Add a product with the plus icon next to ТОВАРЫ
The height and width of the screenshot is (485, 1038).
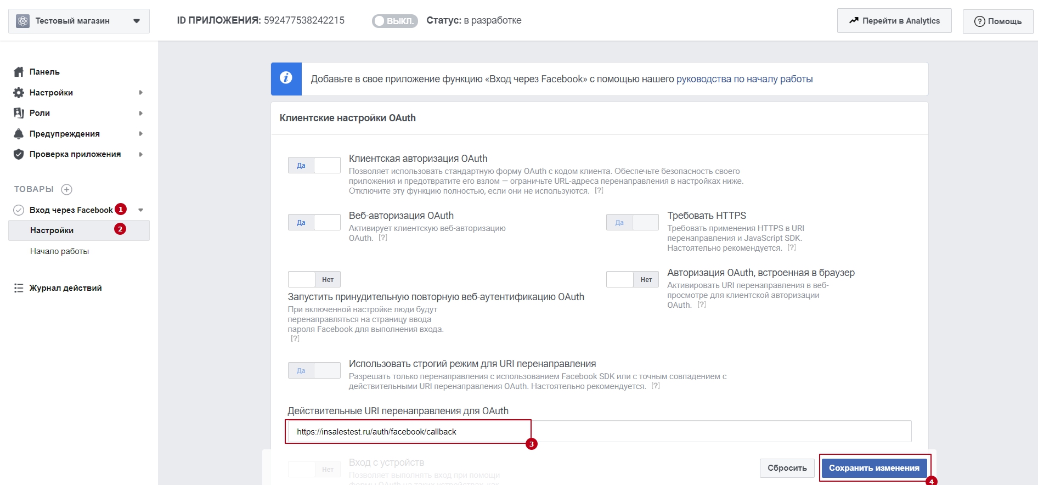click(x=67, y=189)
